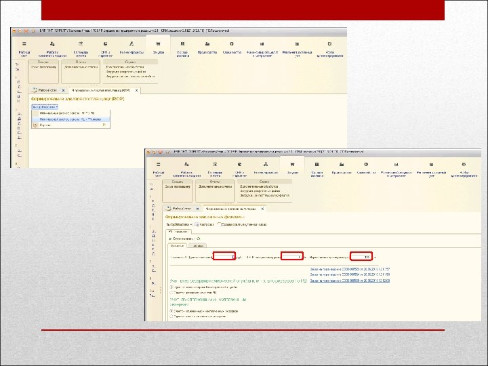The image size is (488, 366).
Task: Open Производство section icon in back window
Action: pyautogui.click(x=207, y=44)
